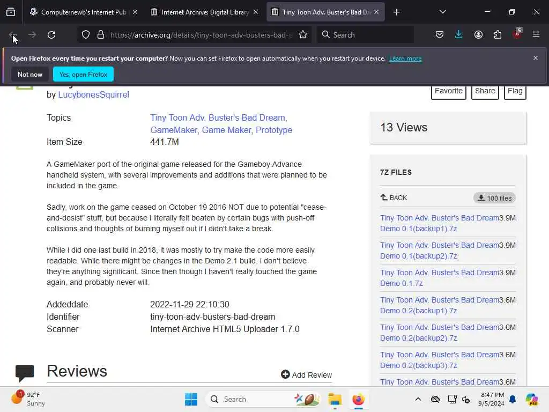Click the Firefox taskbar icon
This screenshot has height=412, width=549.
pyautogui.click(x=358, y=399)
